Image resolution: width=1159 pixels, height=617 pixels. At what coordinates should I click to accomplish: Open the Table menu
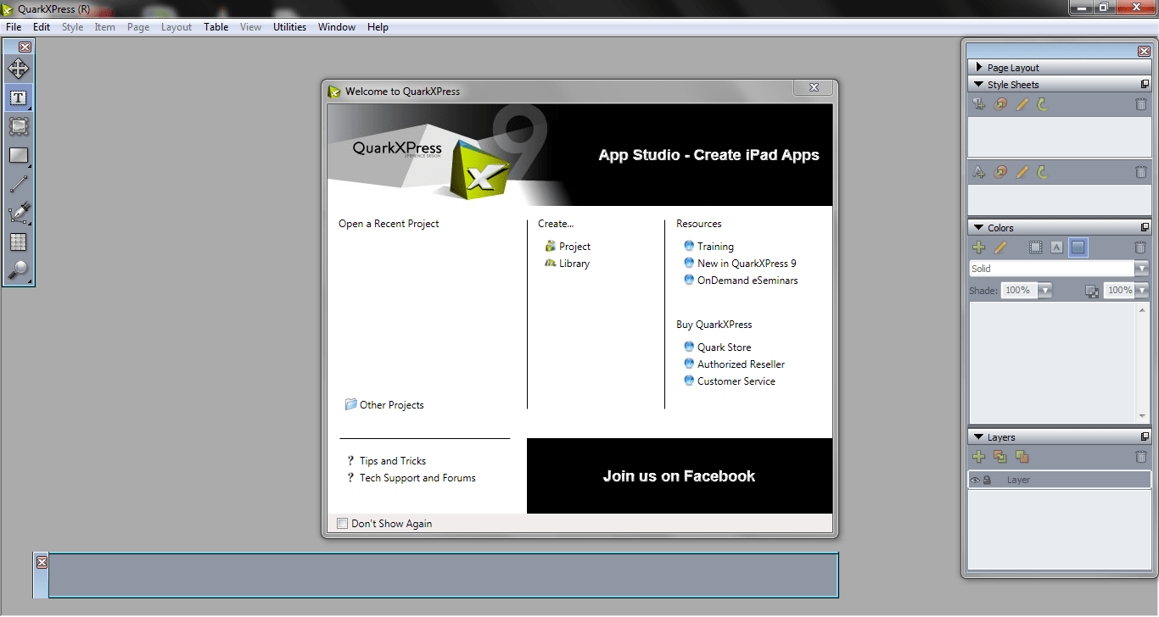(x=216, y=26)
